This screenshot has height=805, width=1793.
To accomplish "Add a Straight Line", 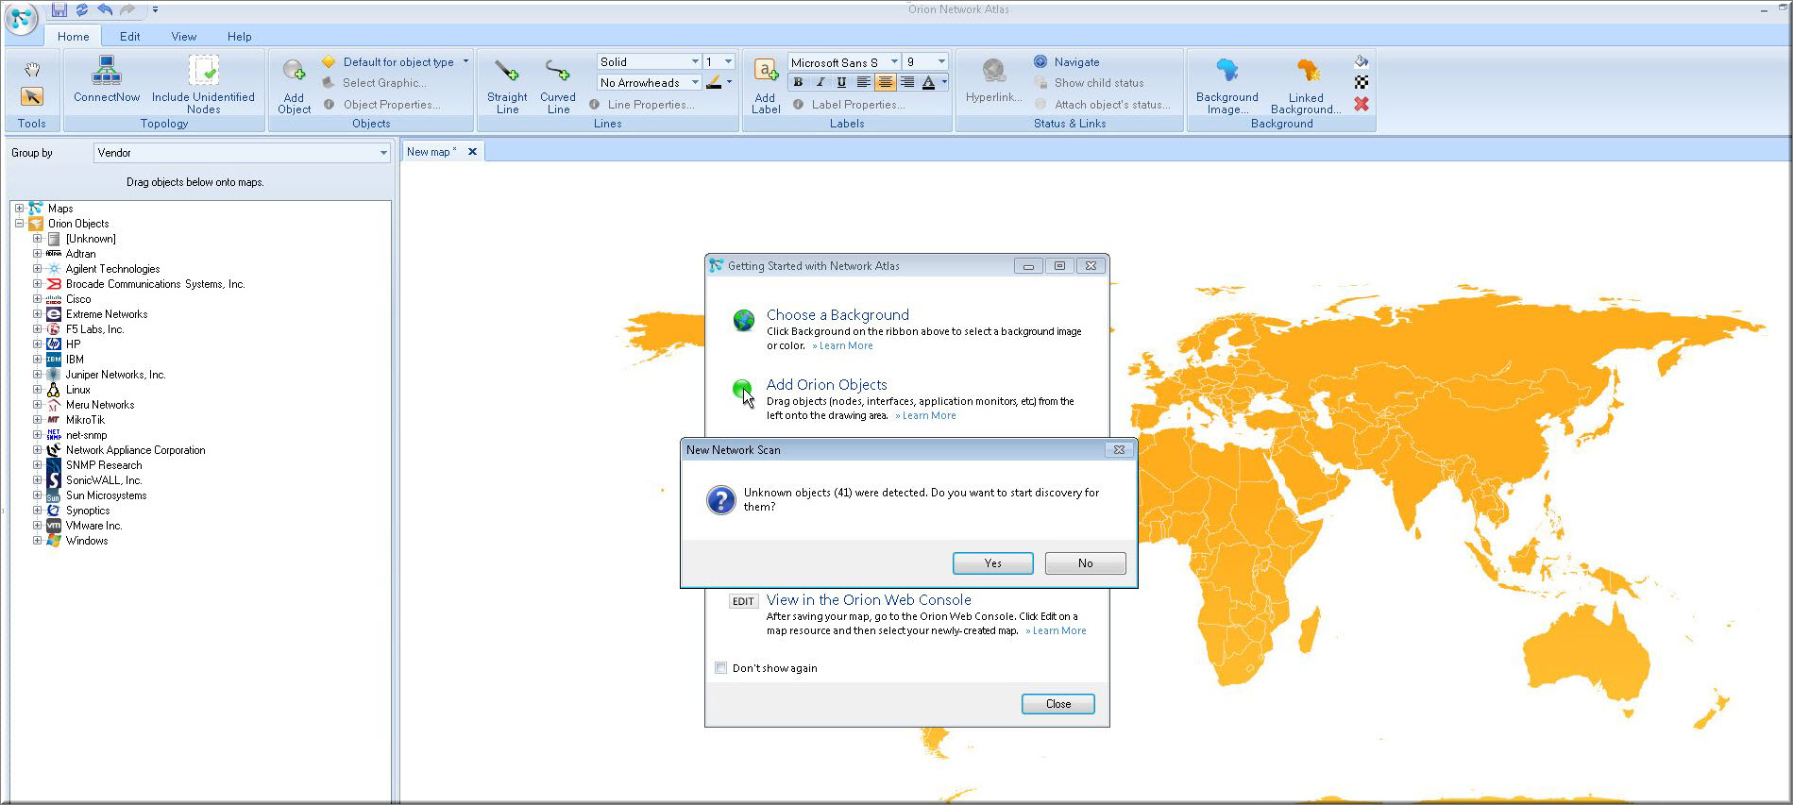I will (507, 84).
